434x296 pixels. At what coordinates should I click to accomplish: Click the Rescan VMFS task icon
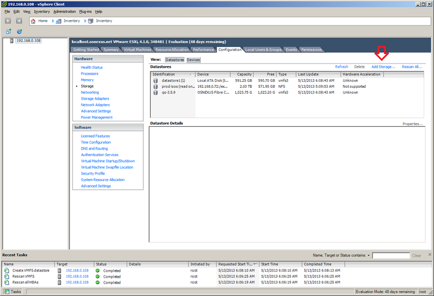point(7,276)
